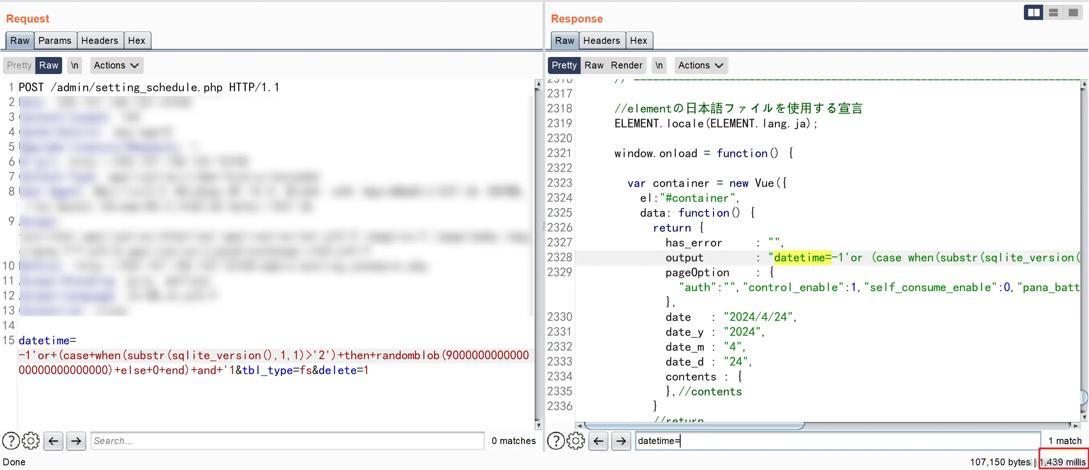This screenshot has height=470, width=1089.
Task: Open the Response Headers tab
Action: [x=602, y=40]
